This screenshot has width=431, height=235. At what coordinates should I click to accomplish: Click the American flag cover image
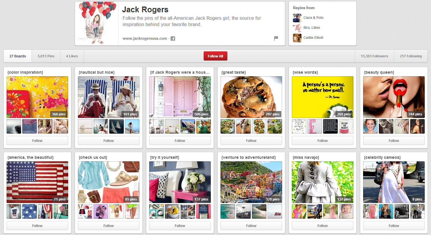(x=37, y=182)
